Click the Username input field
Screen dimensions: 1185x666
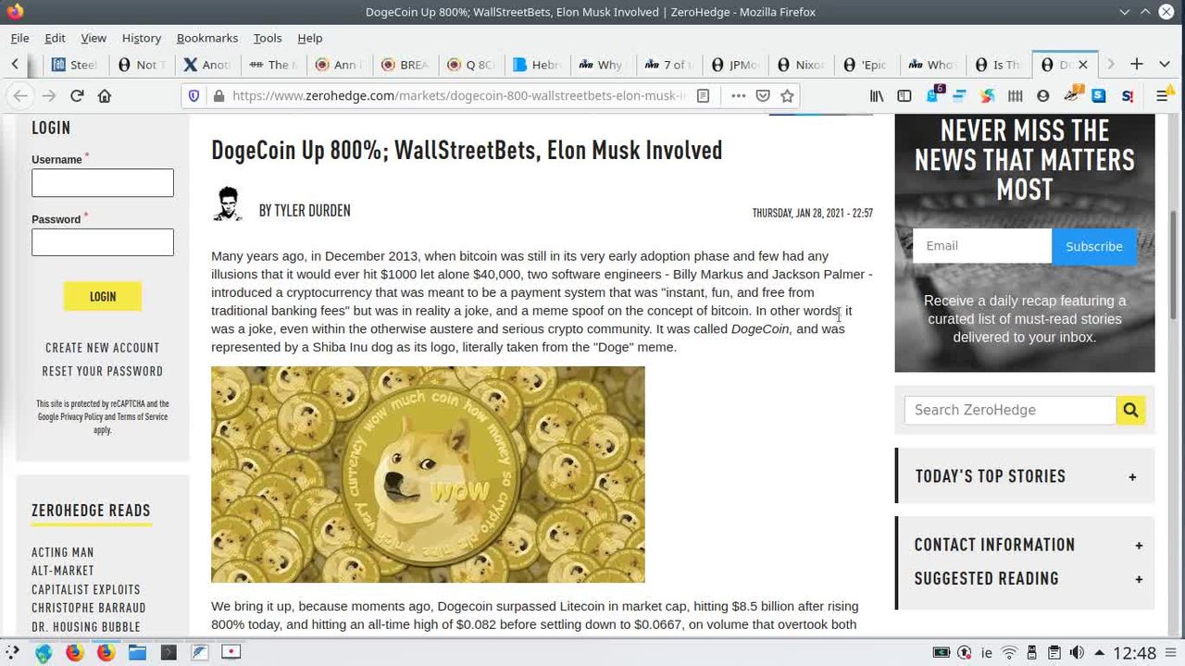click(103, 183)
